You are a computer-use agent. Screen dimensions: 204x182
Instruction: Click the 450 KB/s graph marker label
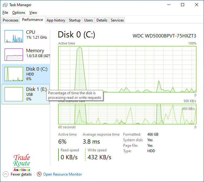[188, 109]
